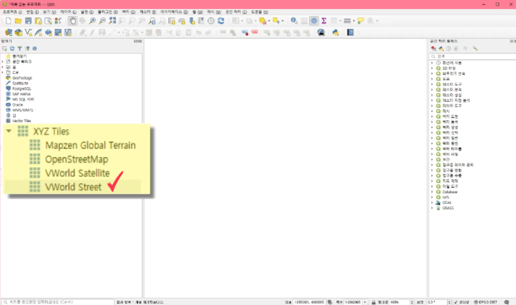Click the magnifier 100% spinner arrows
This screenshot has width=516, height=305.
coord(412,302)
